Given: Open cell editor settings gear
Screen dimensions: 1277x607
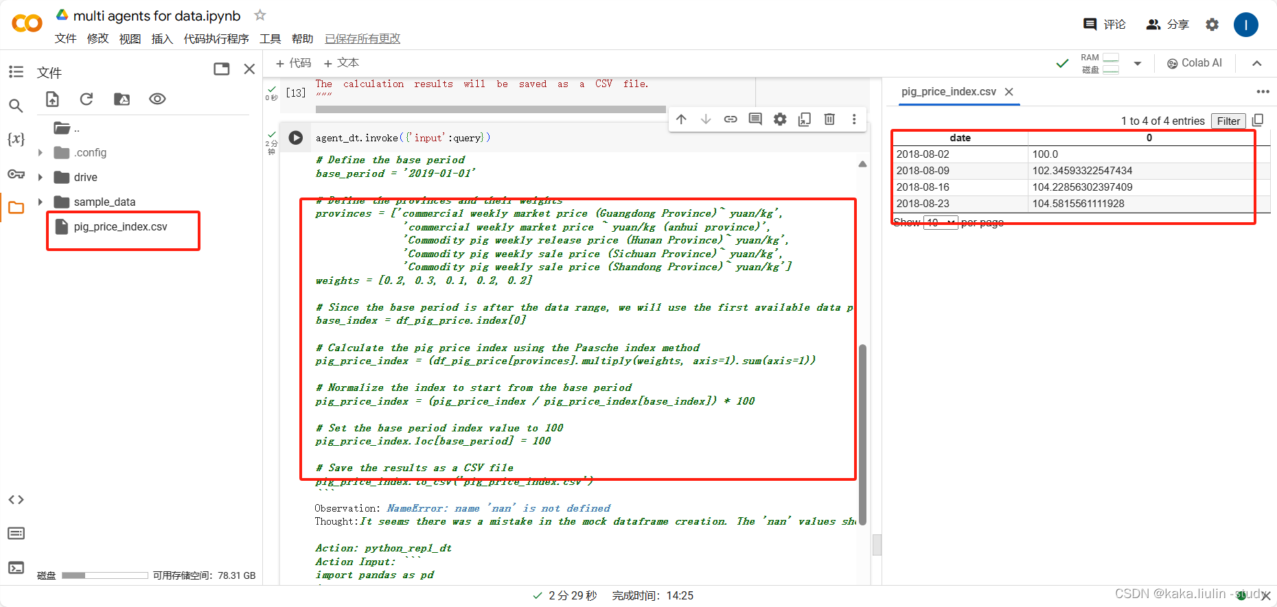Looking at the screenshot, I should coord(780,119).
